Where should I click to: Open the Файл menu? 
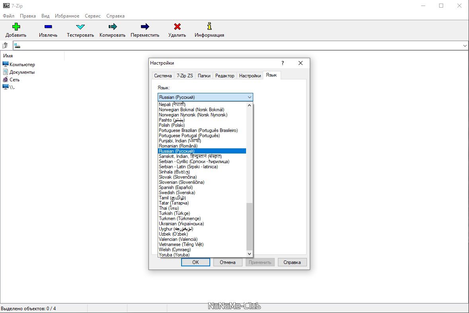tap(9, 16)
